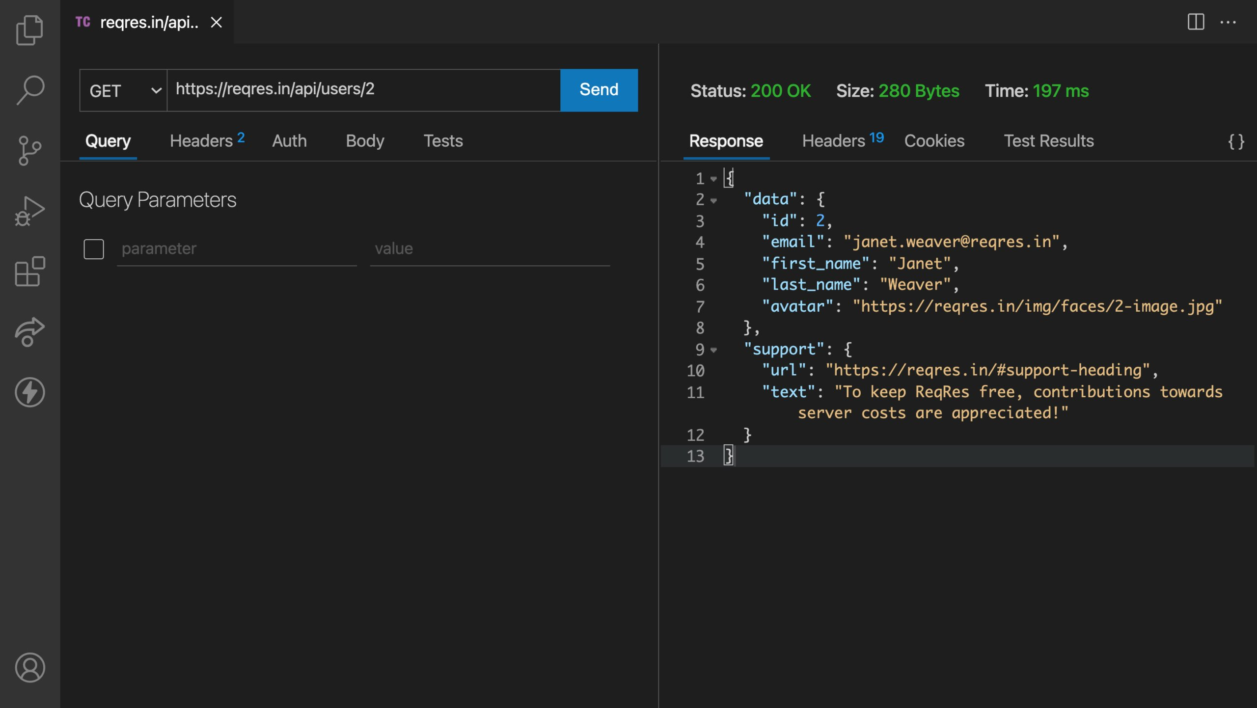Click the layout split view icon

click(1196, 21)
